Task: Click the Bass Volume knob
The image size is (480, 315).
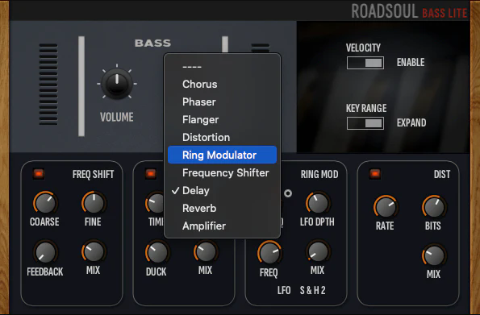Action: click(117, 83)
